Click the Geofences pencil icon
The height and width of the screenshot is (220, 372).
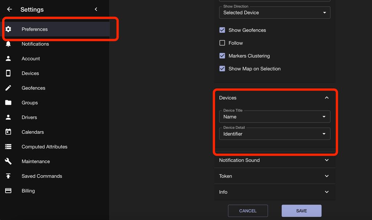[x=8, y=88]
